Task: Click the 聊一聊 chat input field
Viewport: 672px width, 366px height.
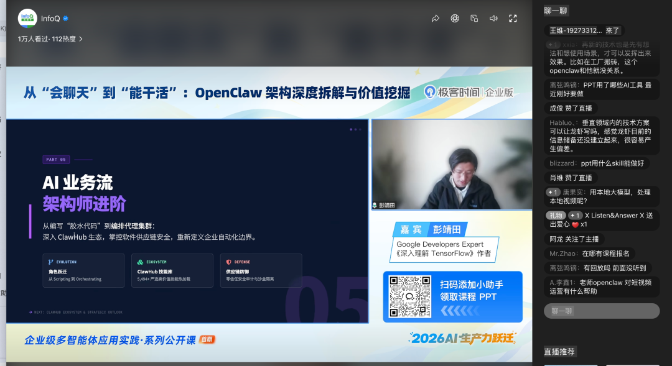Action: [x=602, y=311]
